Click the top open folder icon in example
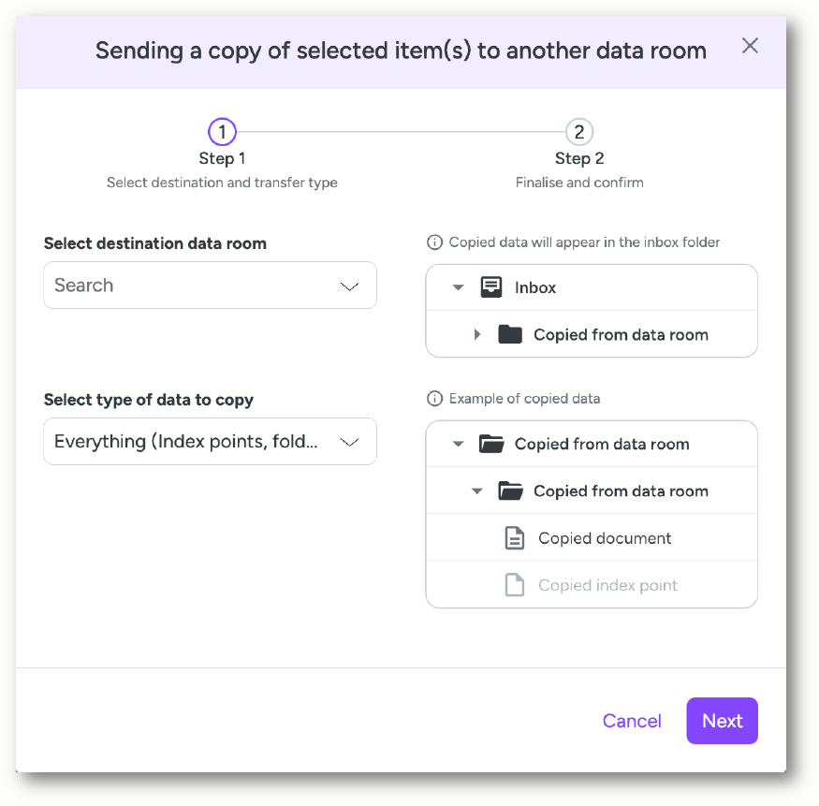Viewport: 819px width, 806px height. [491, 444]
